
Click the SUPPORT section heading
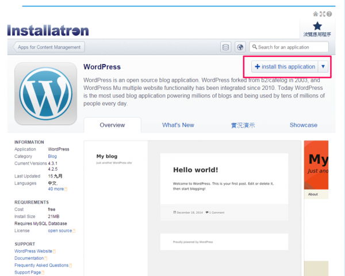25,244
